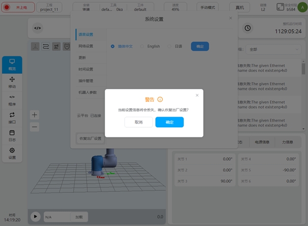Image resolution: width=308 pixels, height=226 pixels.
Task: Close the 警告 warning dialog
Action: click(197, 95)
